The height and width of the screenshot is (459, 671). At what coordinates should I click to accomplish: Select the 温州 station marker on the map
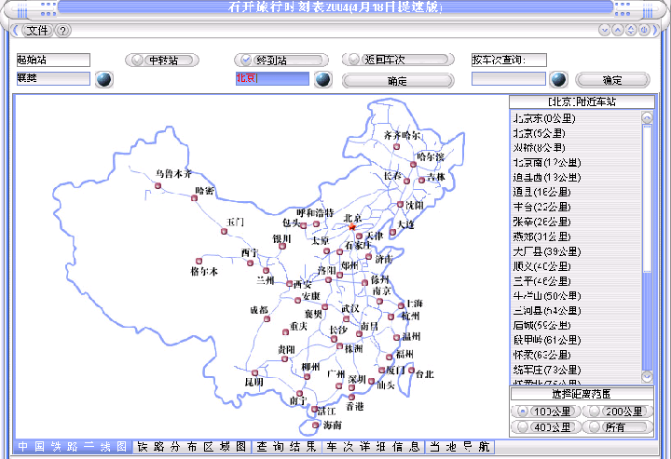point(396,337)
